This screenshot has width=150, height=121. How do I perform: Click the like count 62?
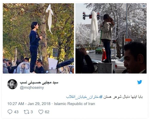tap(47, 112)
